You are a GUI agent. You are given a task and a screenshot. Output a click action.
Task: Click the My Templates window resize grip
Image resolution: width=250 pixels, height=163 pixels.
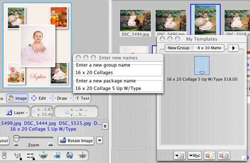tap(244, 158)
